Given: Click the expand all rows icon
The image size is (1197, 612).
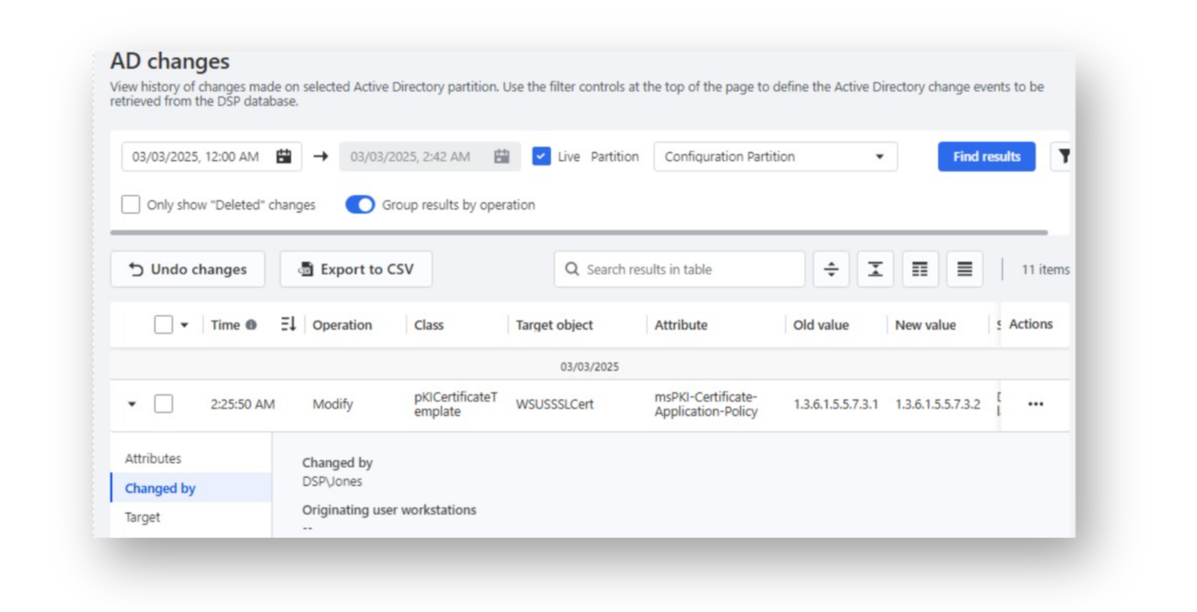Looking at the screenshot, I should click(x=830, y=269).
